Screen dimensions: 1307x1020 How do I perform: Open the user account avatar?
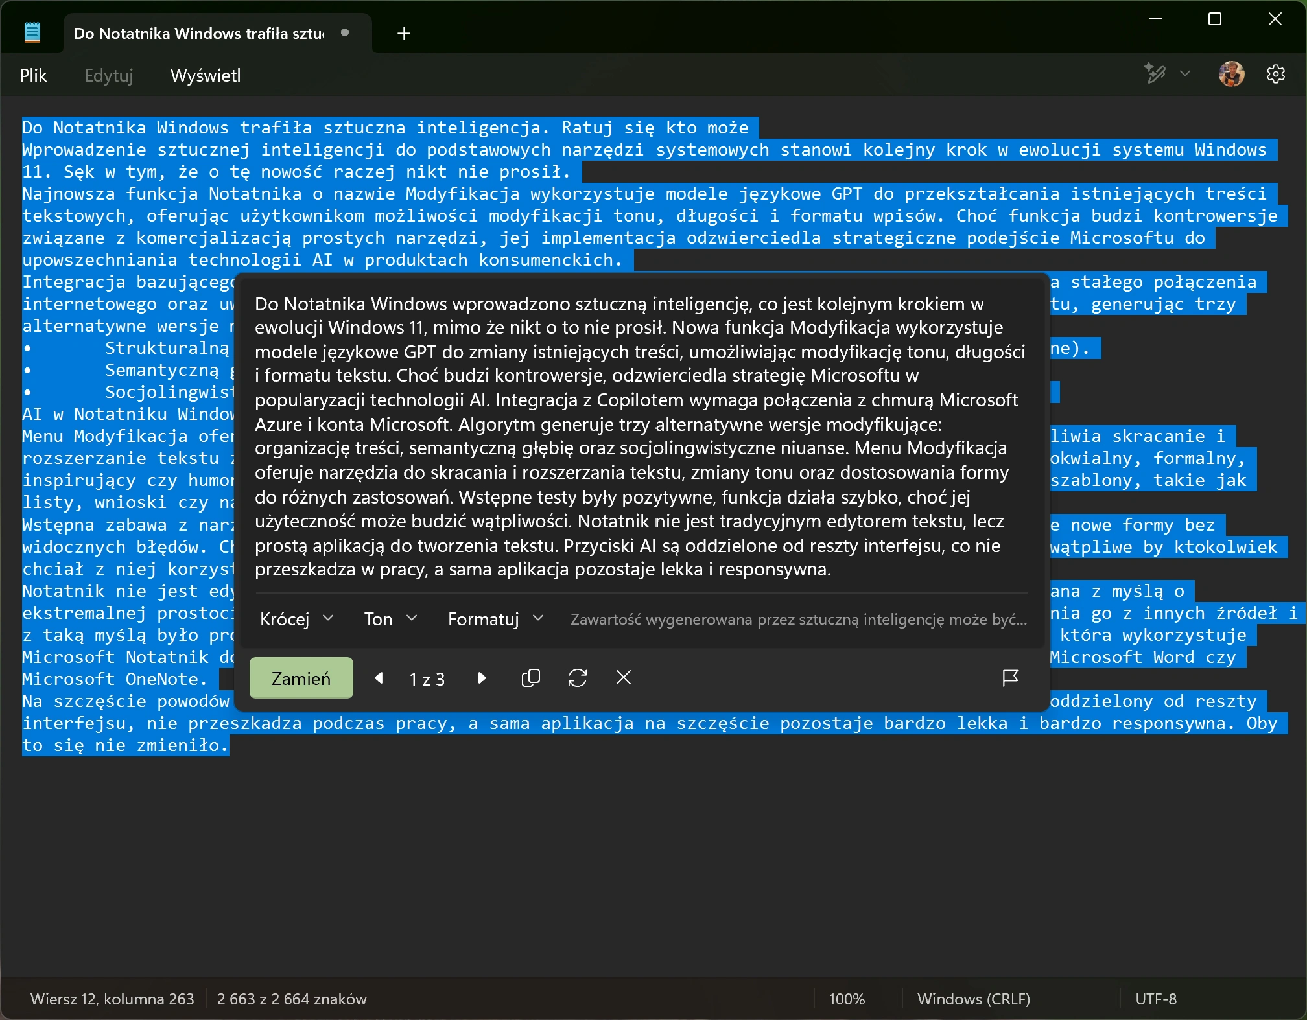[x=1231, y=75]
